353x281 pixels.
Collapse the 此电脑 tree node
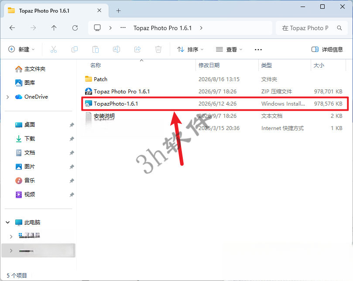coord(8,223)
